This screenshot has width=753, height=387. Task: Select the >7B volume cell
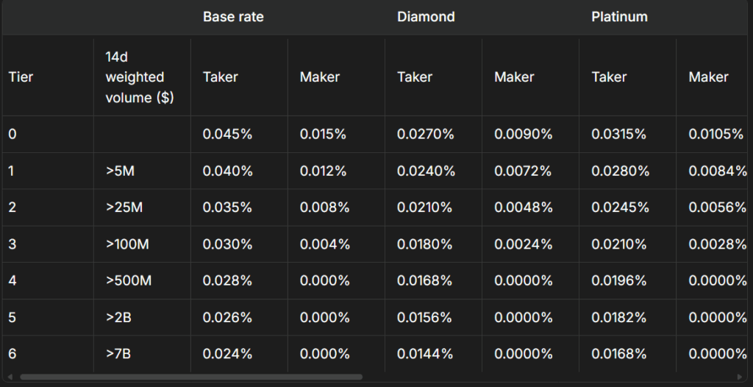click(120, 354)
